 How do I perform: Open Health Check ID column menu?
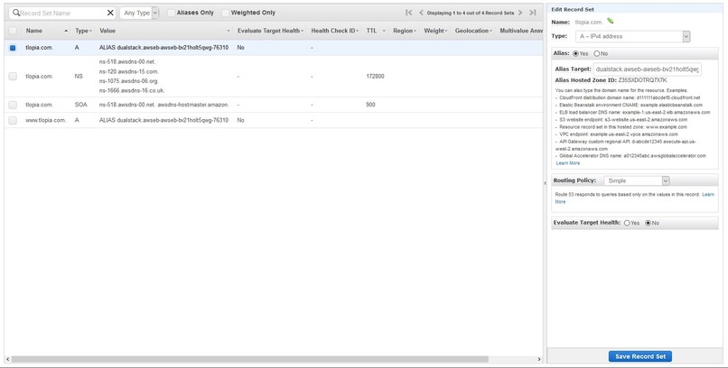[357, 31]
